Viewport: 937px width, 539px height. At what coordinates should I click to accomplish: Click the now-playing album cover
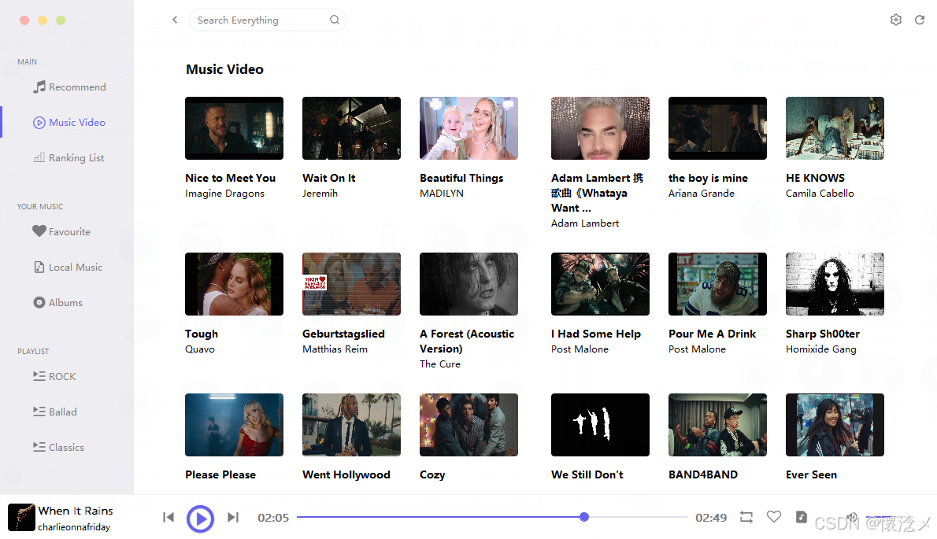(x=21, y=517)
